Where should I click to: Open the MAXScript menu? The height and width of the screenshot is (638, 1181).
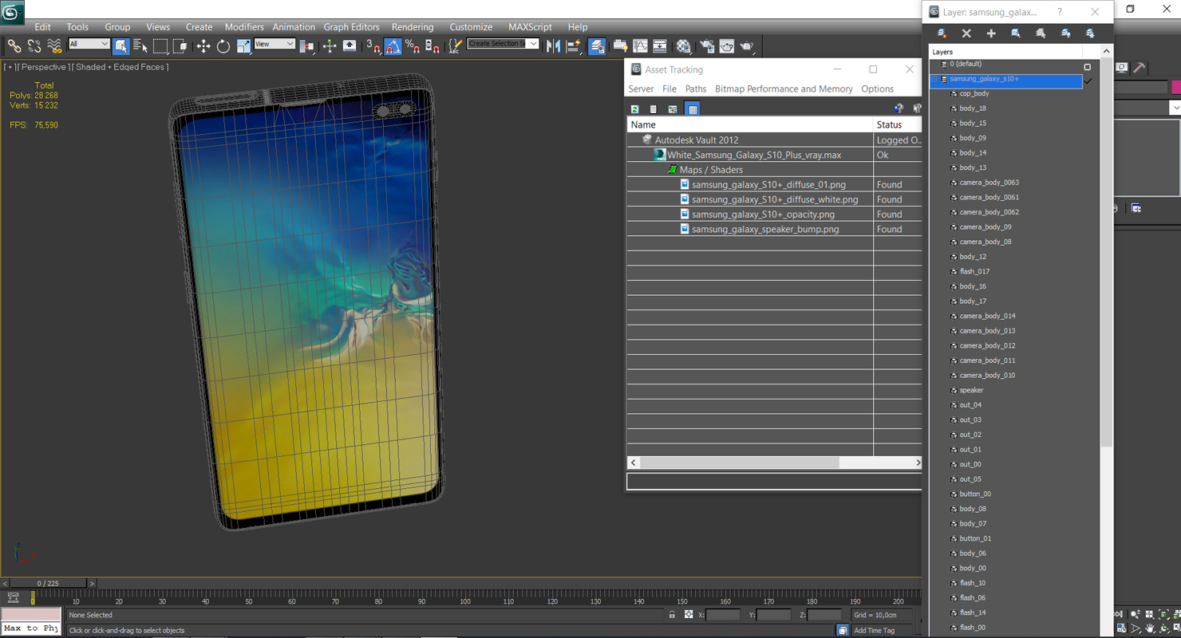(530, 27)
